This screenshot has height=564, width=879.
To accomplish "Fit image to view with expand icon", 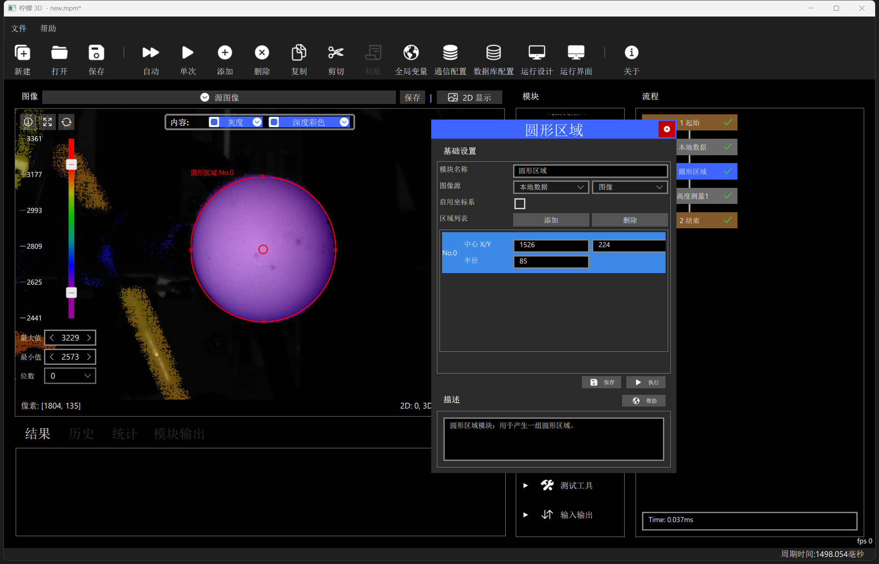I will click(x=47, y=122).
